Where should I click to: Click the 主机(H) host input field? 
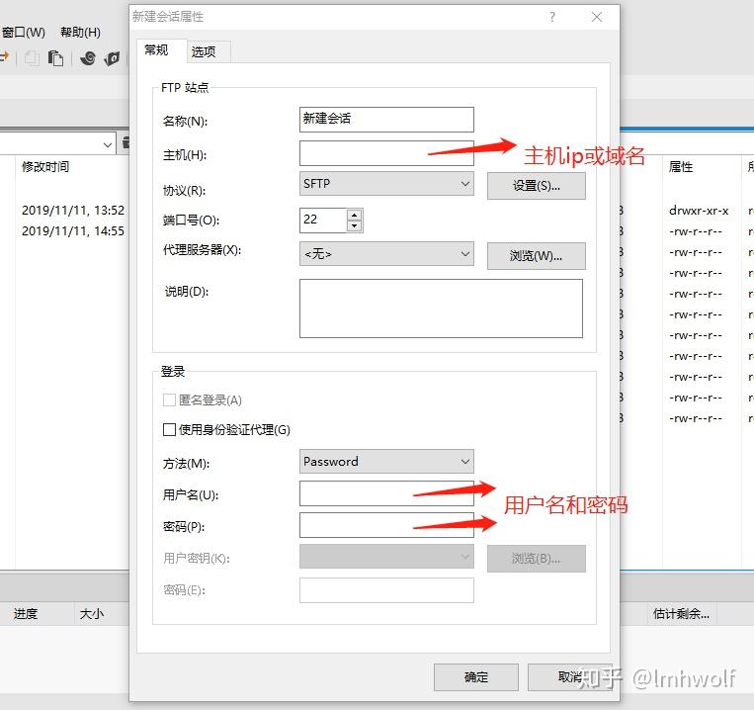386,153
